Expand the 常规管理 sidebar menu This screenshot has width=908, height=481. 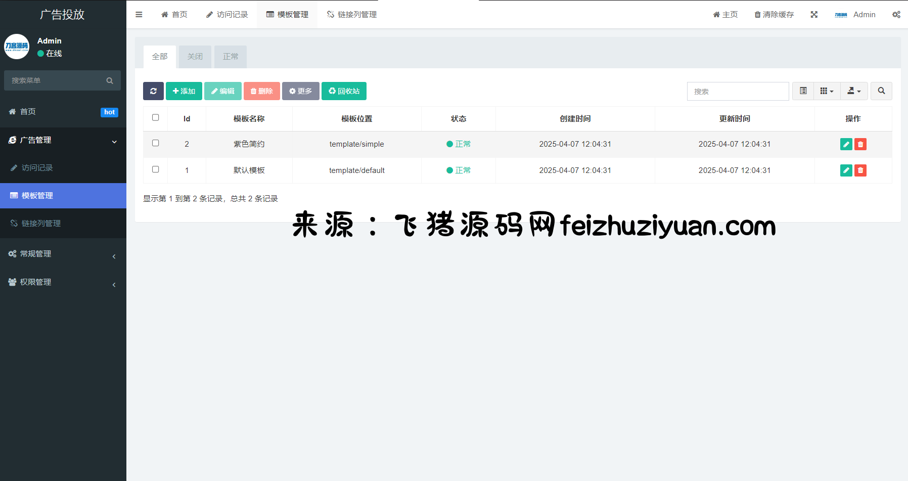tap(63, 254)
